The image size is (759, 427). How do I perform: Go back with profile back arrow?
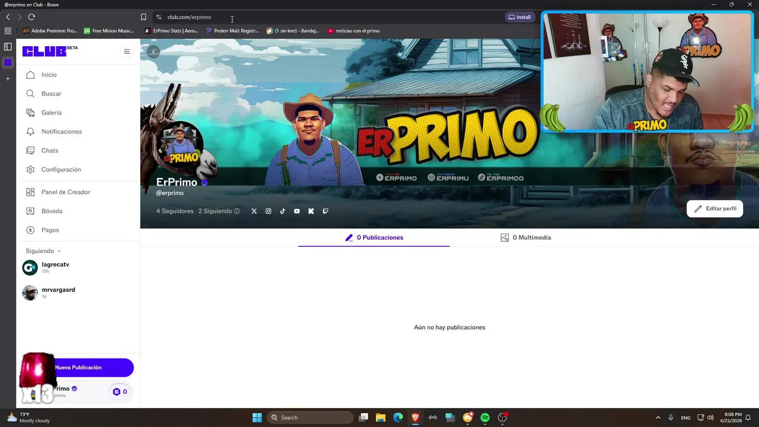153,52
